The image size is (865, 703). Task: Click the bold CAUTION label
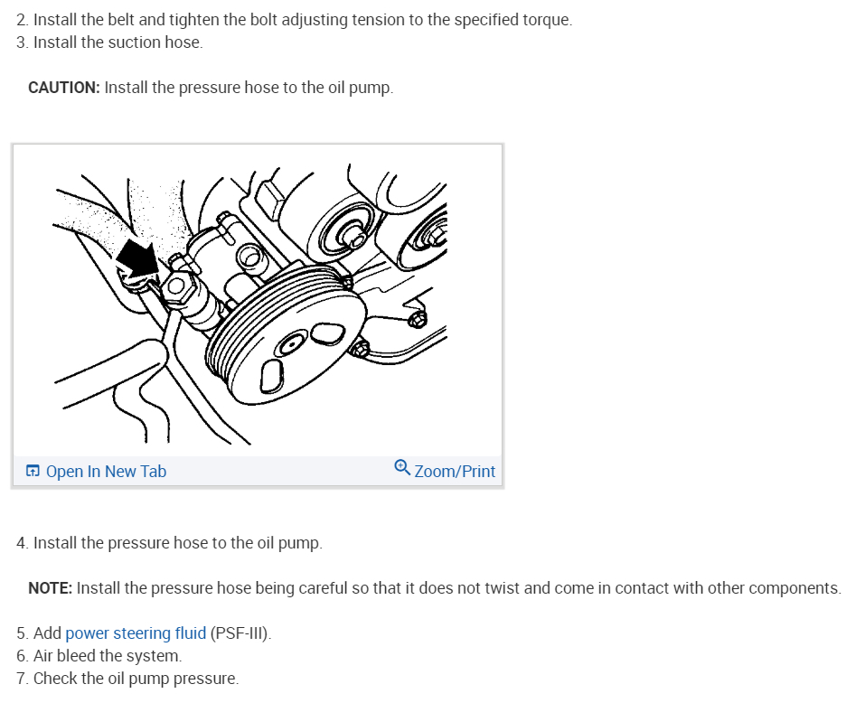[64, 88]
